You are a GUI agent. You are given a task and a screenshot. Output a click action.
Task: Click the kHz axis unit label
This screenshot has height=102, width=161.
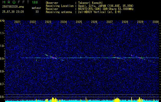(2, 21)
